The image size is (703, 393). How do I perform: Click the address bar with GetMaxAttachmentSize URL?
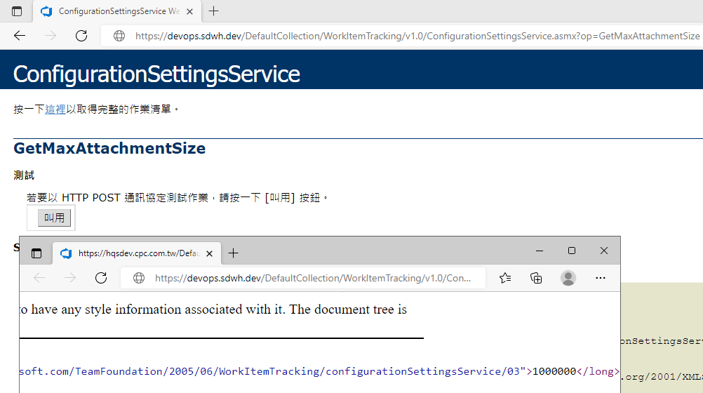[x=414, y=36]
